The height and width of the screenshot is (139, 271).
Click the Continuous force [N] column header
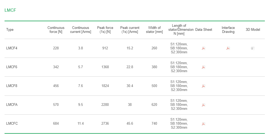[56, 30]
